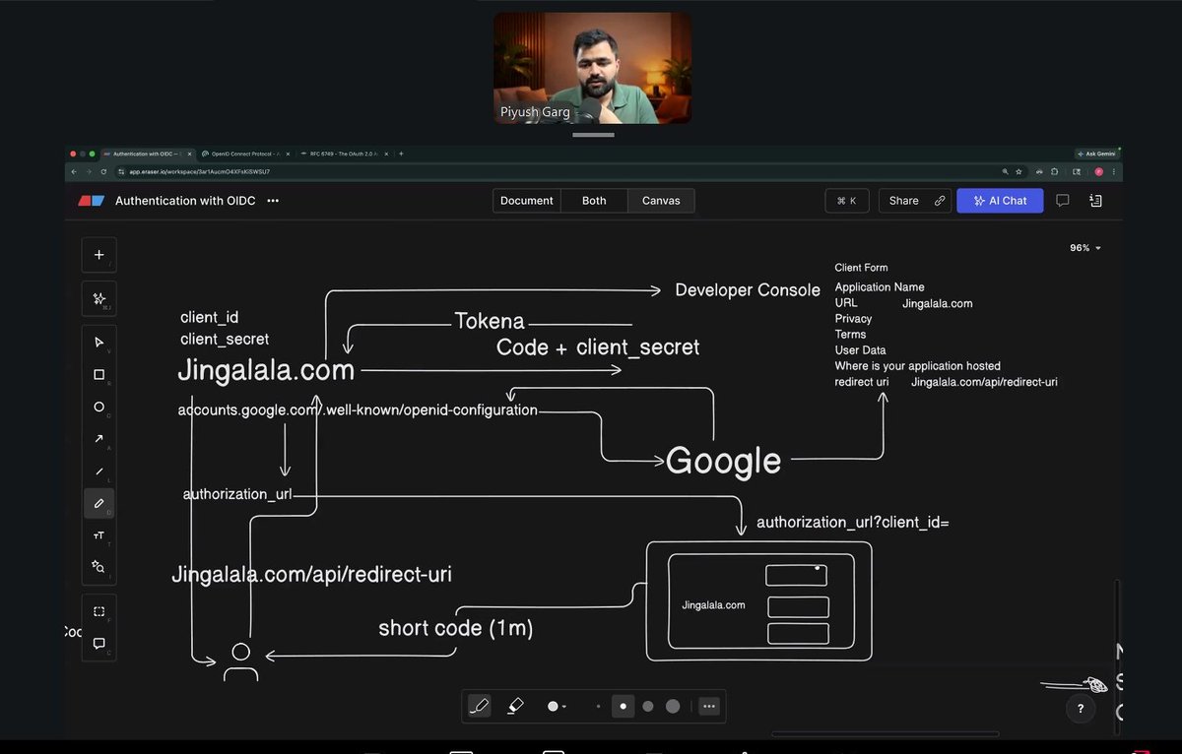Viewport: 1182px width, 754px height.
Task: Click the user person figure on canvas
Action: pyautogui.click(x=240, y=661)
